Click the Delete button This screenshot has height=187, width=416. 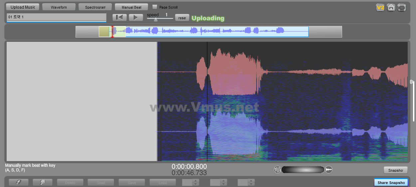[70, 182]
